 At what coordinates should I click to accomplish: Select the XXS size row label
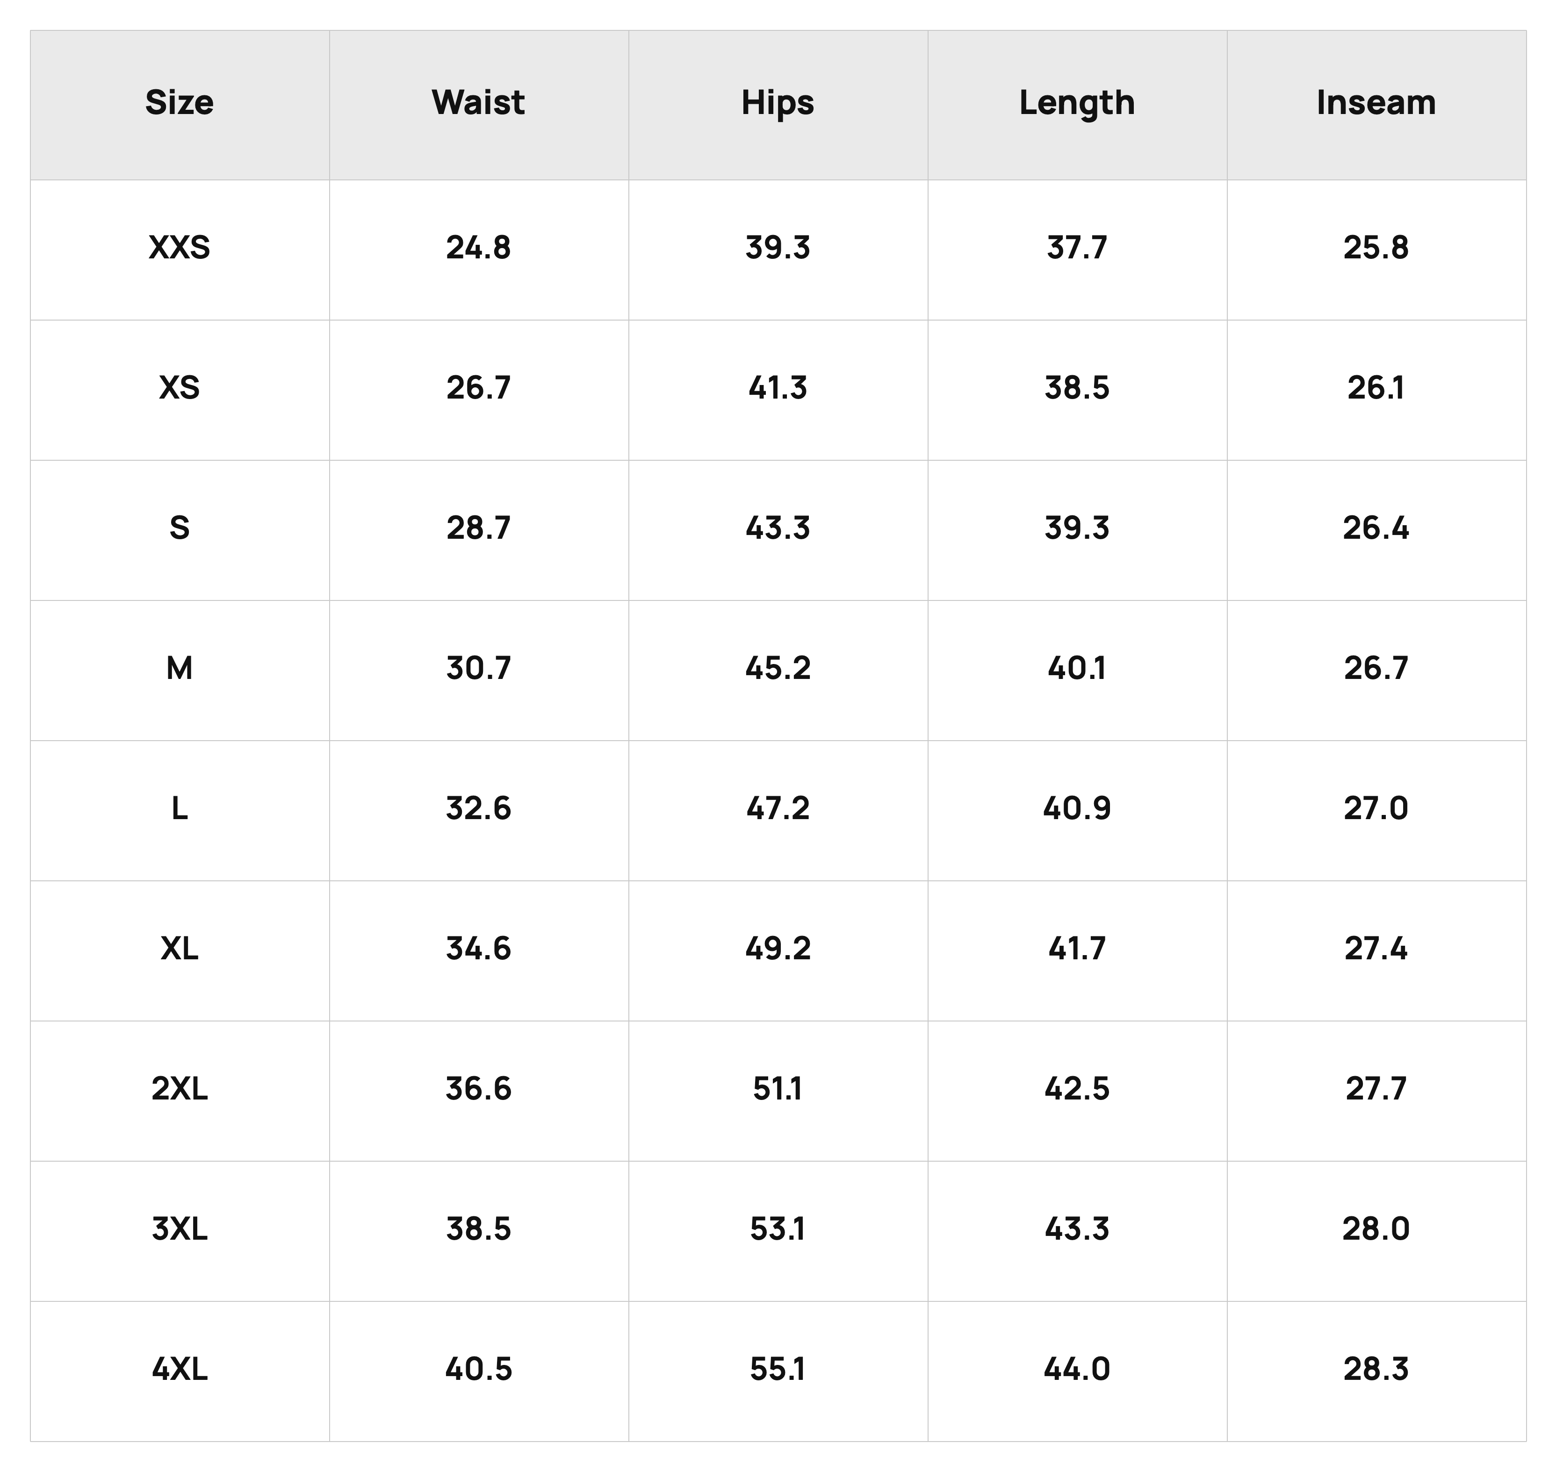coord(179,248)
